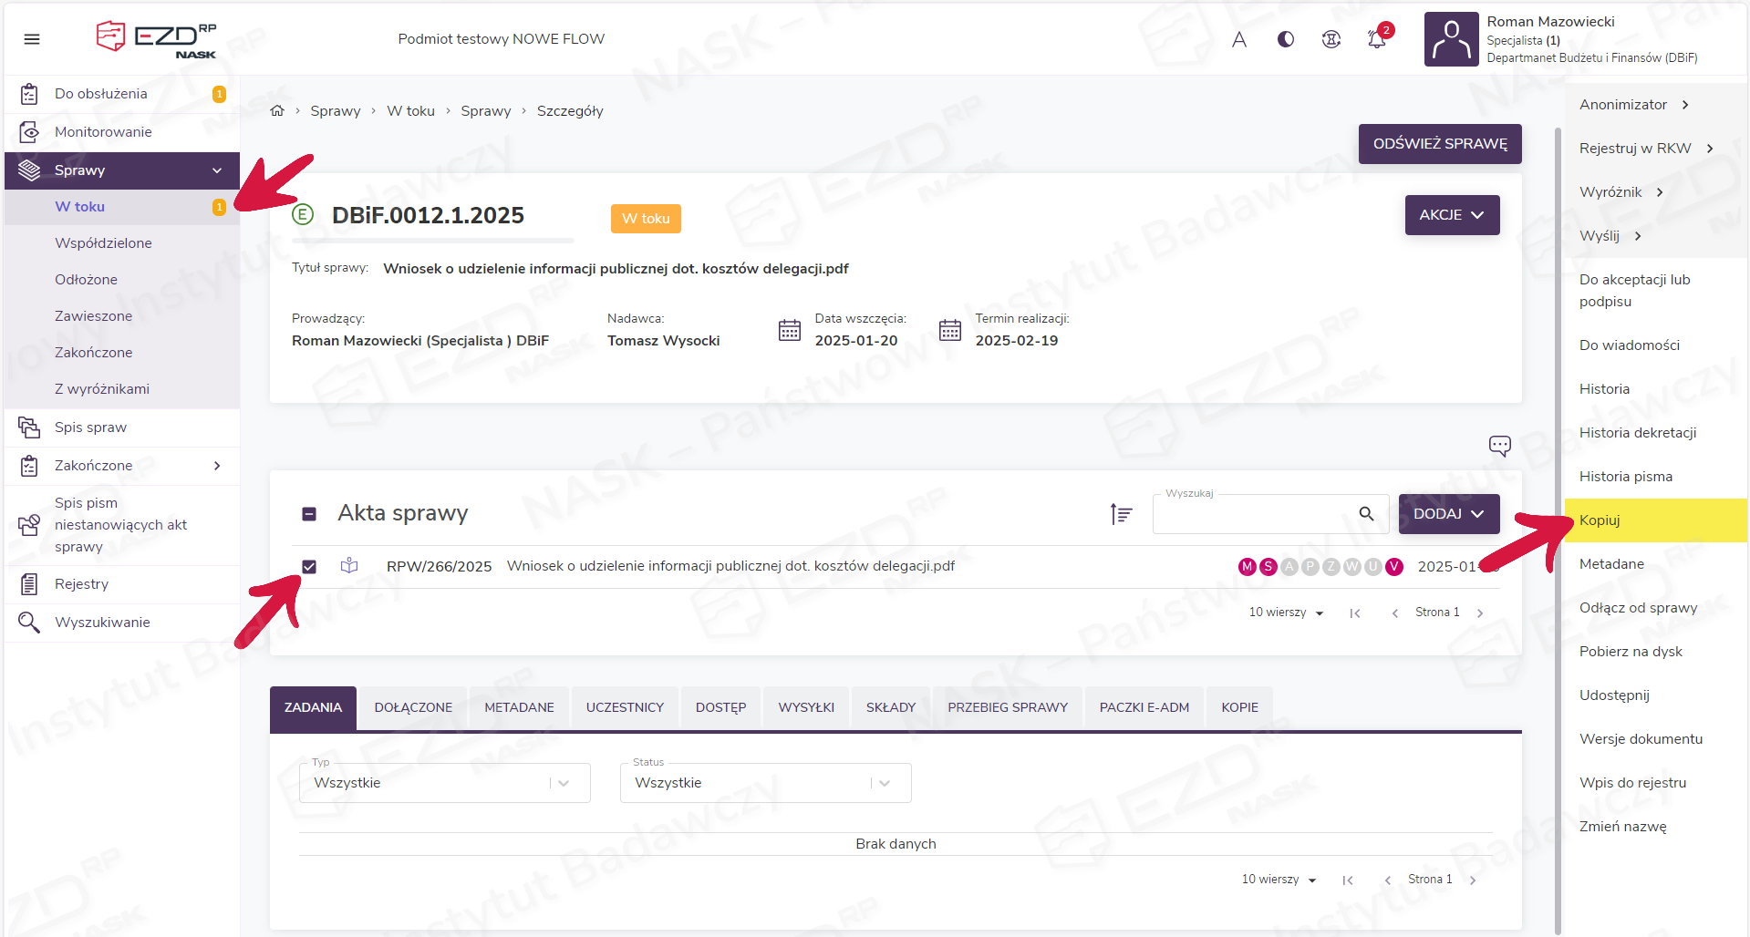Image resolution: width=1750 pixels, height=937 pixels.
Task: Click the search magnifier icon in Wyszukaj
Action: (x=1365, y=514)
